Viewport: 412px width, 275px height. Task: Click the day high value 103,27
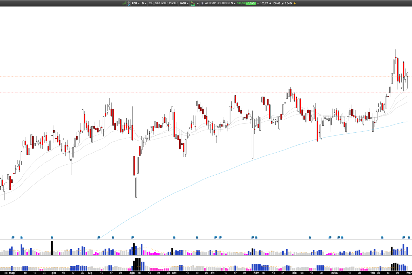pyautogui.click(x=264, y=3)
